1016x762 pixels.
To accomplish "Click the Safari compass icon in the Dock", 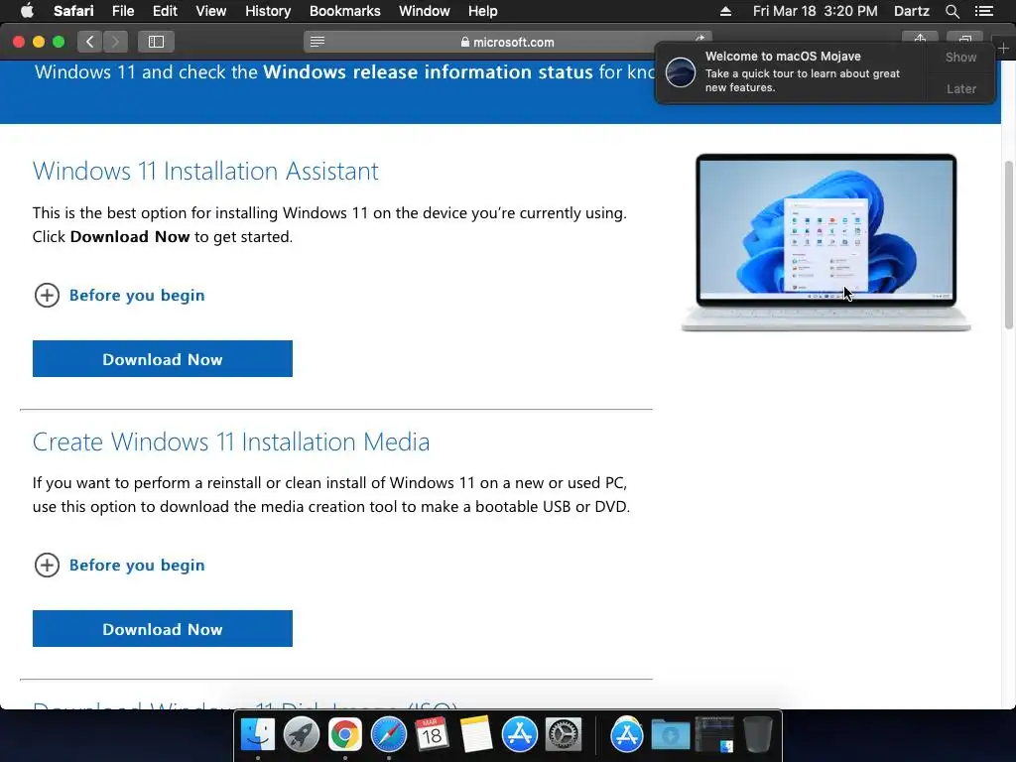I will tap(389, 735).
